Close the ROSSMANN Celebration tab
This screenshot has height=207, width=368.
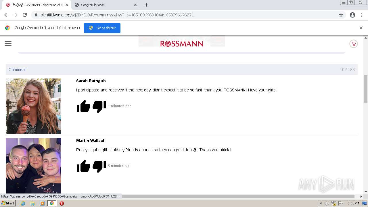(67, 5)
